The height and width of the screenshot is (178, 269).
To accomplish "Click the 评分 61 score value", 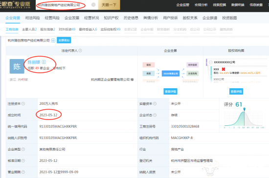I will click(239, 104).
